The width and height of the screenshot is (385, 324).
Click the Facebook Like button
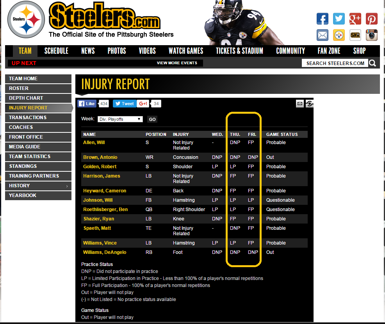coord(87,104)
